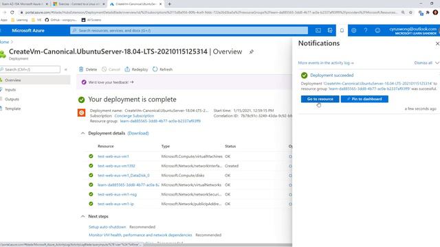
Task: Open a new browser tab with plus
Action: 170,4
